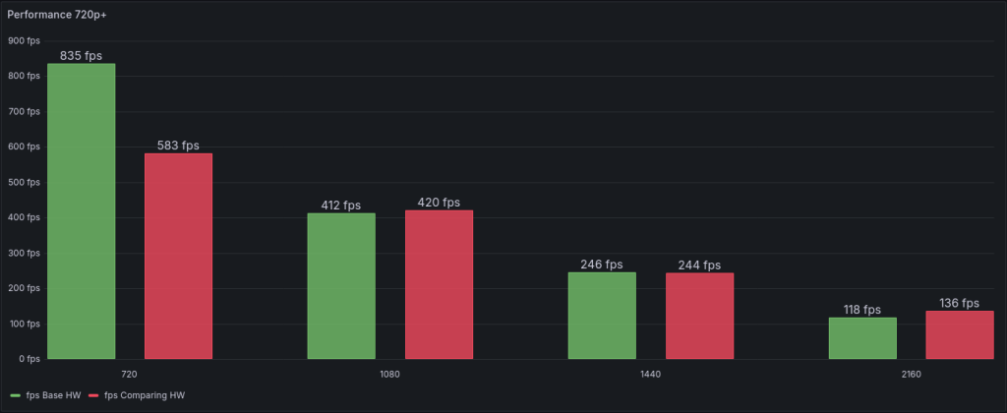
Task: Click the 136 fps value label
Action: pos(959,303)
